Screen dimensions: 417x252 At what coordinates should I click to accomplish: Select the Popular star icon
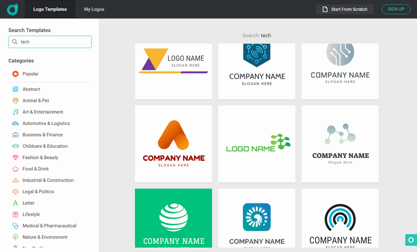coord(15,74)
